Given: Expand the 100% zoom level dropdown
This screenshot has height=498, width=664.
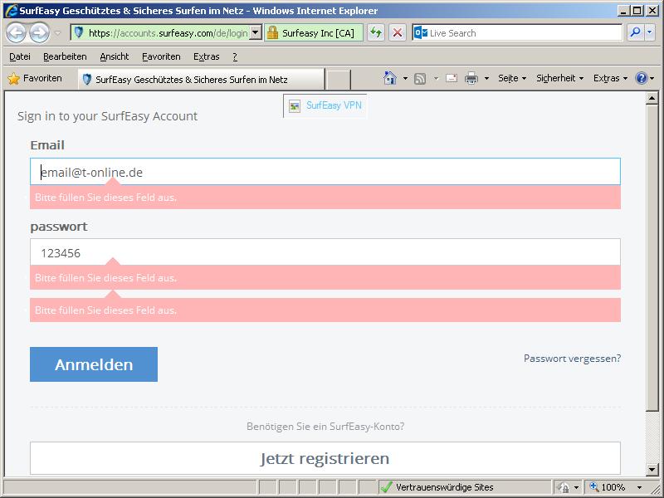Looking at the screenshot, I should click(639, 487).
